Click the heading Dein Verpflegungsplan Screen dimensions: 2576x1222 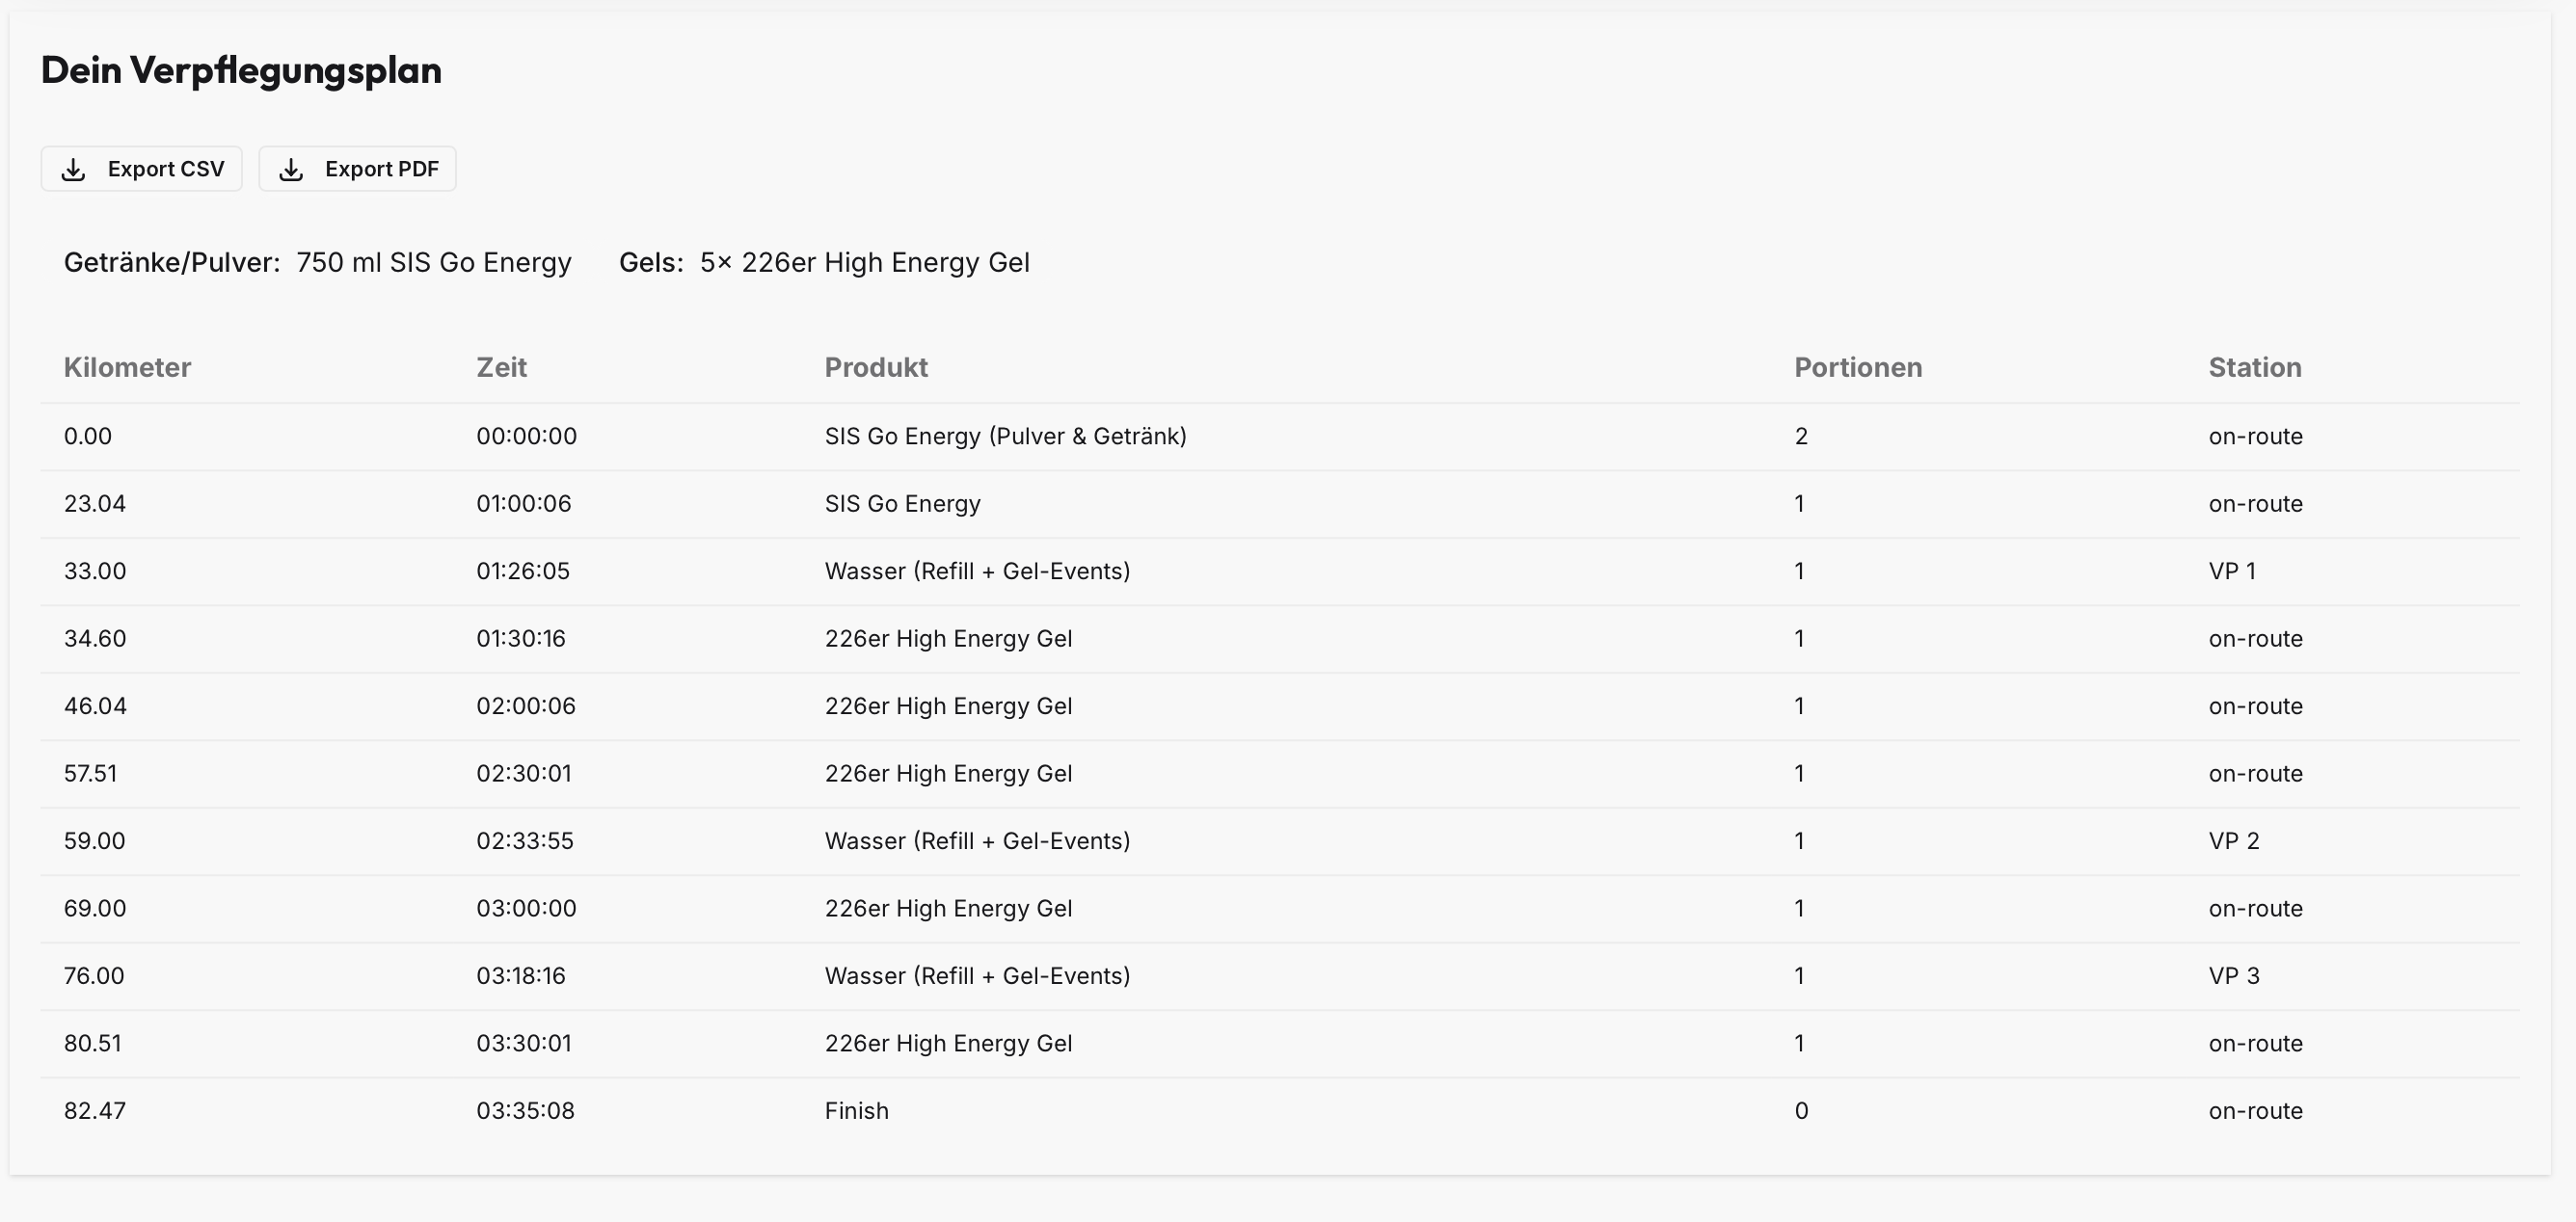pyautogui.click(x=240, y=69)
